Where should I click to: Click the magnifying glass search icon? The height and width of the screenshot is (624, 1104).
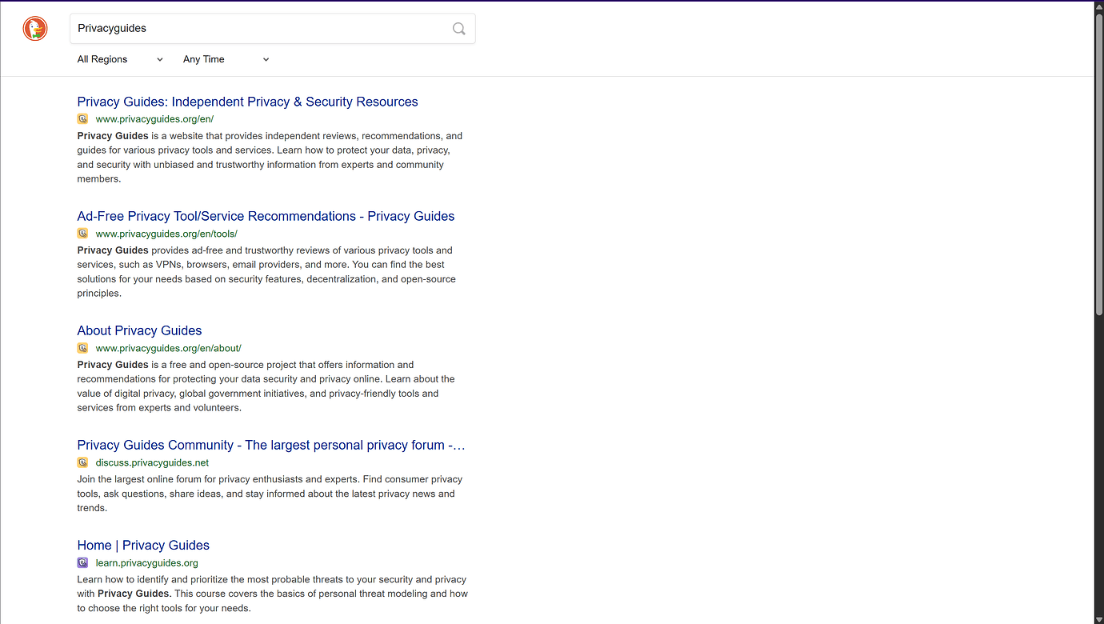click(x=458, y=28)
